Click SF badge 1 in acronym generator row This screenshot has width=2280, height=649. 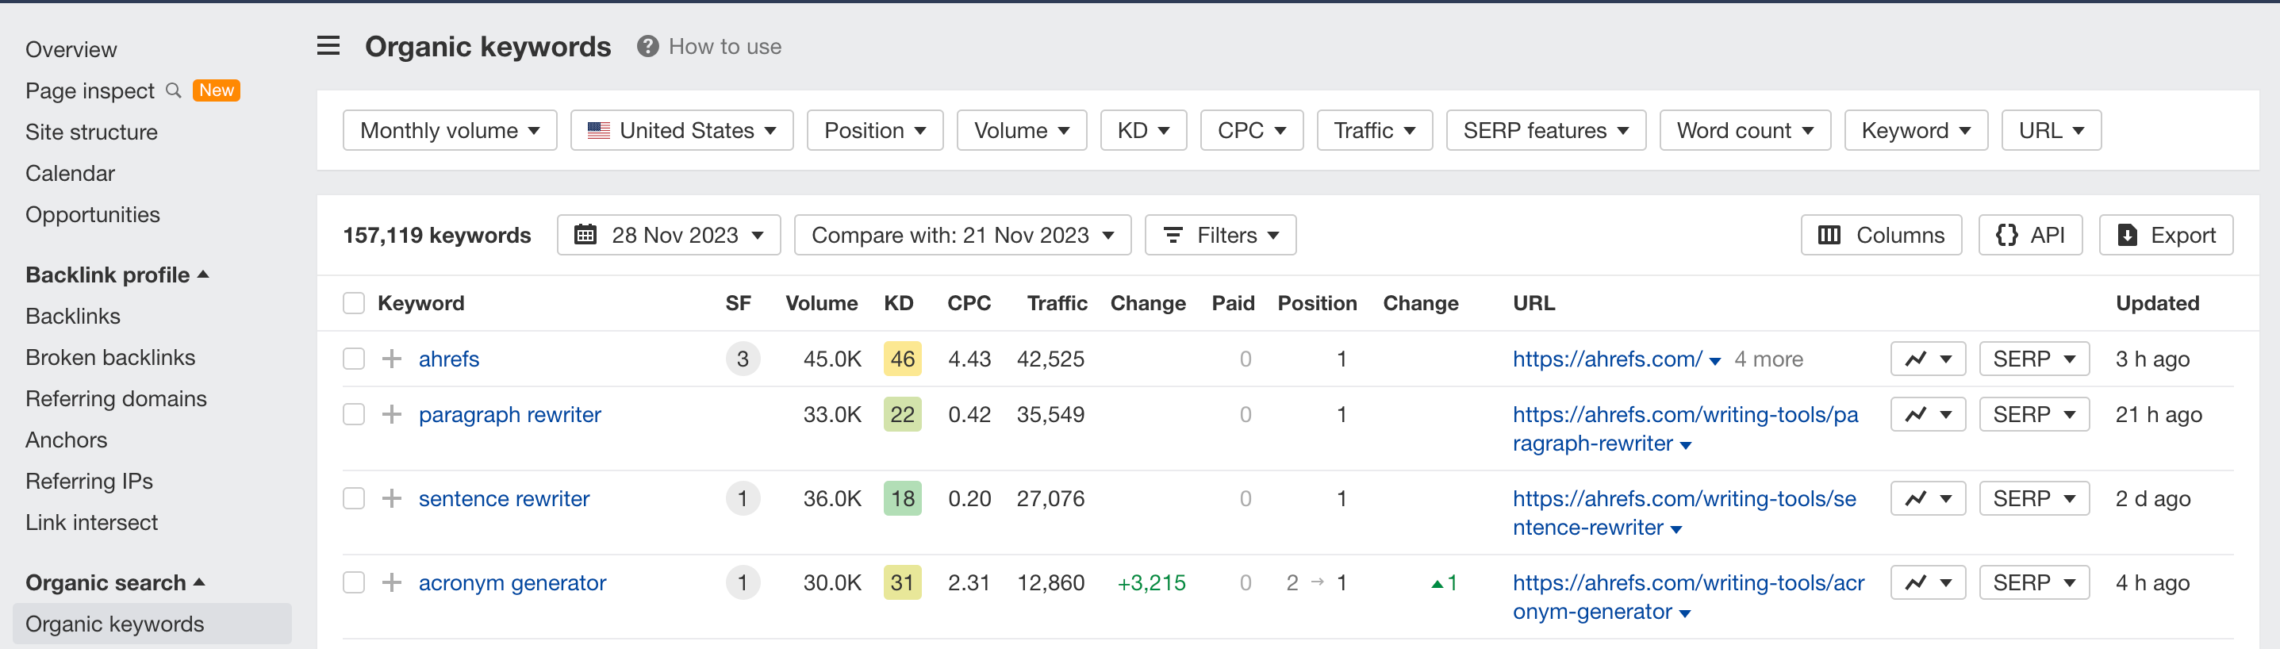click(x=743, y=582)
